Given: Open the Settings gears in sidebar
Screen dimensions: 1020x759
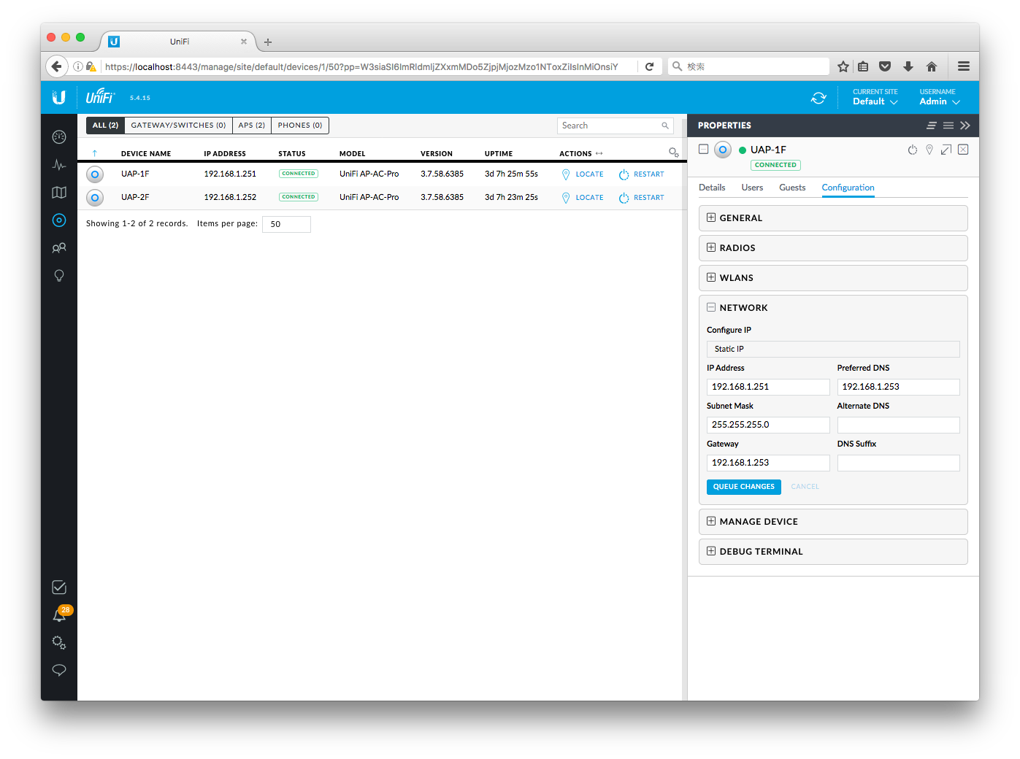Looking at the screenshot, I should click(59, 643).
